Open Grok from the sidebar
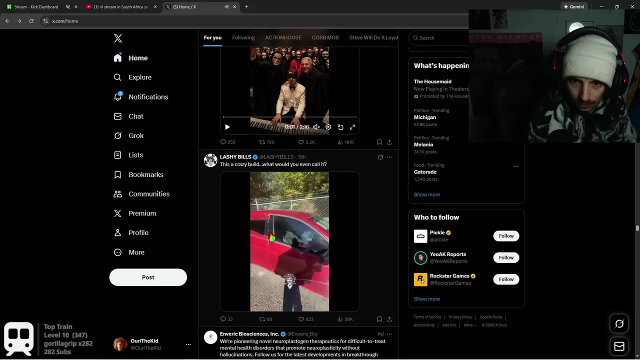 pos(128,135)
